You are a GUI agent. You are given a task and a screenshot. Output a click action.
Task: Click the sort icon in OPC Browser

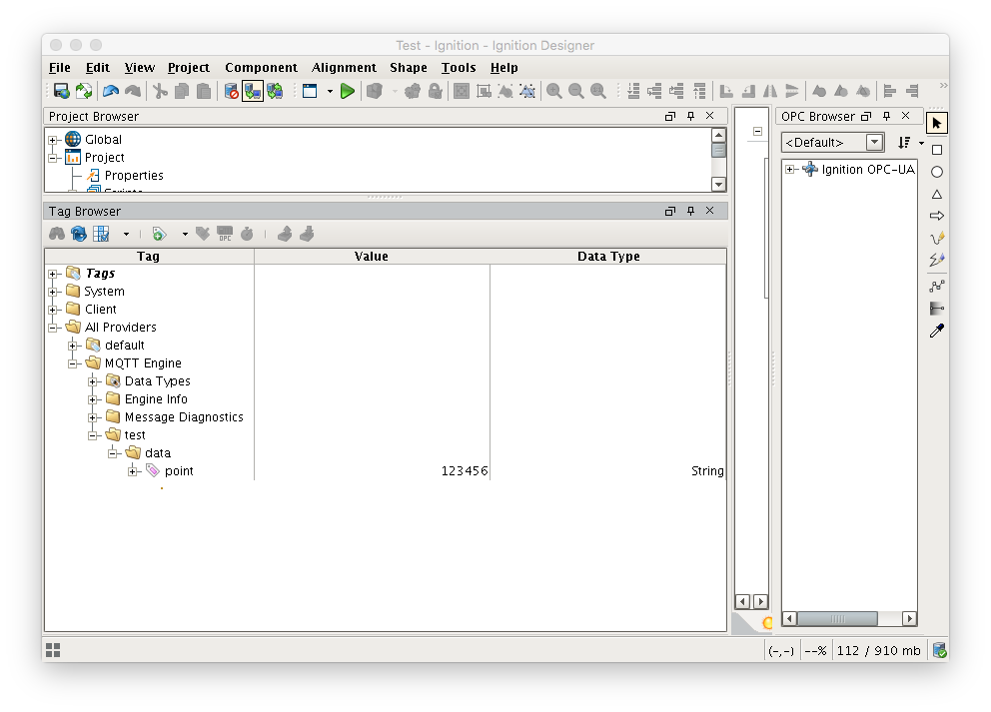point(904,142)
